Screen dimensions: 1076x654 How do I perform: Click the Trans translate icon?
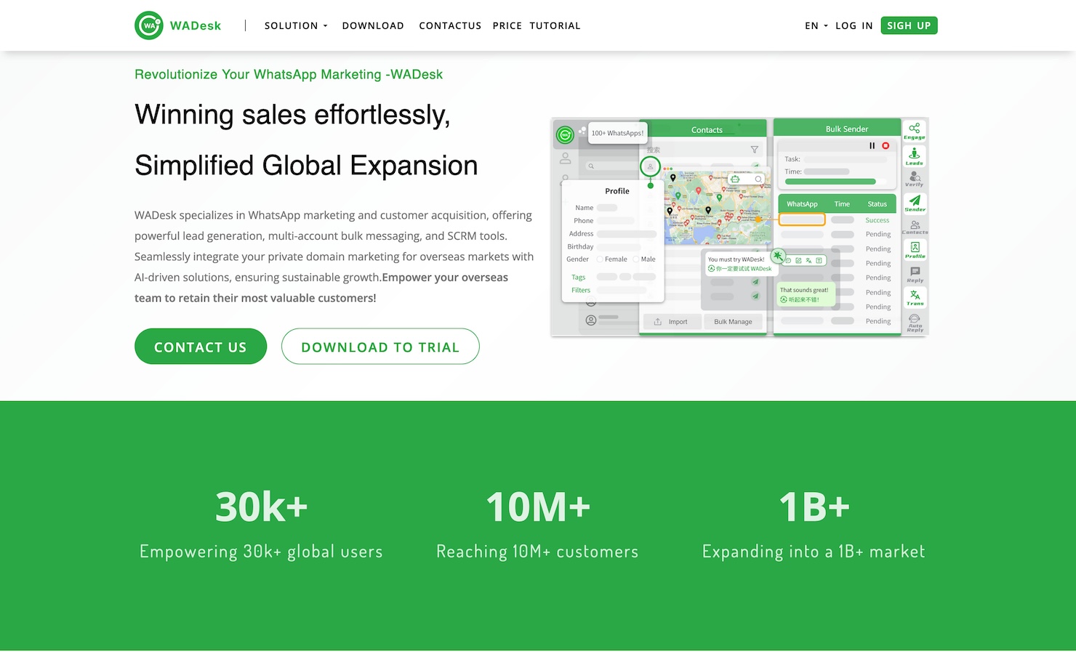(915, 297)
